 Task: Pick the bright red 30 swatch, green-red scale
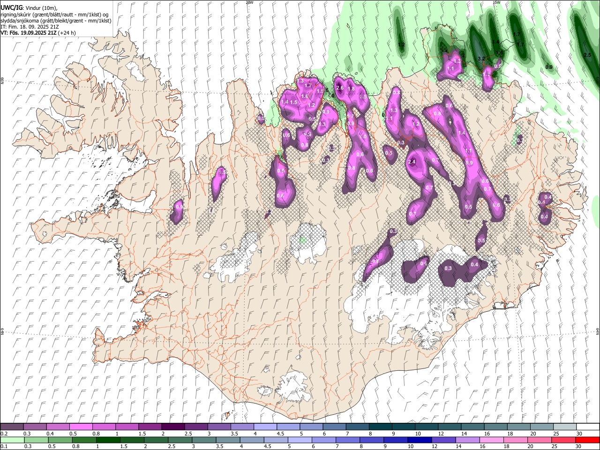(x=587, y=440)
